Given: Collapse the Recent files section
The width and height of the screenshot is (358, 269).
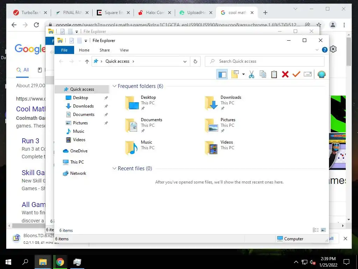Looking at the screenshot, I should pyautogui.click(x=114, y=168).
